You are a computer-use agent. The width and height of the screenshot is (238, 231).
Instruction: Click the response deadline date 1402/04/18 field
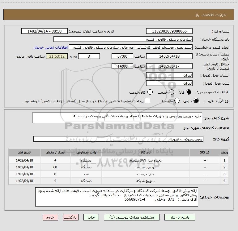point(169,56)
